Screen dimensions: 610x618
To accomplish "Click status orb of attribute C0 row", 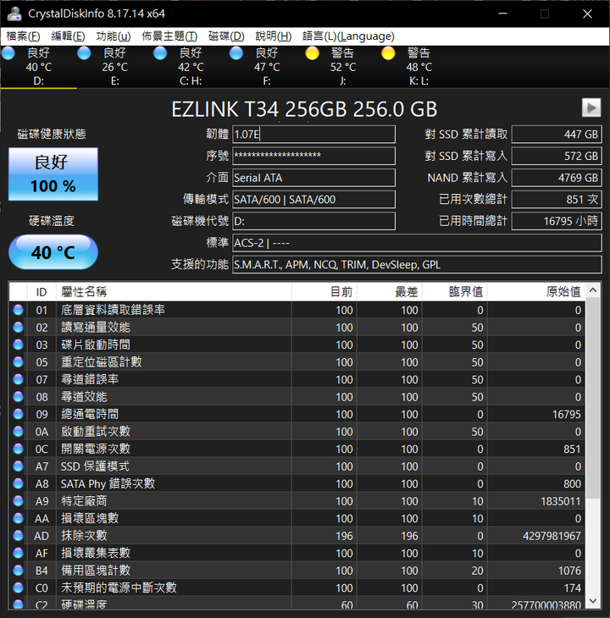I will 18,588.
